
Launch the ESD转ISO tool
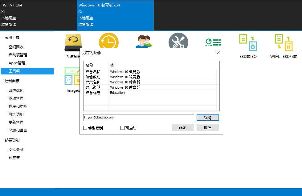248,46
